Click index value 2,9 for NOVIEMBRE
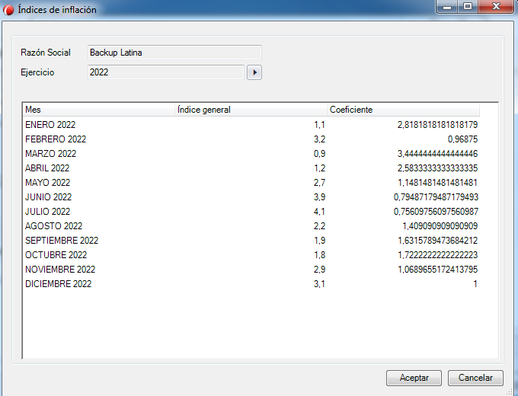 tap(319, 270)
